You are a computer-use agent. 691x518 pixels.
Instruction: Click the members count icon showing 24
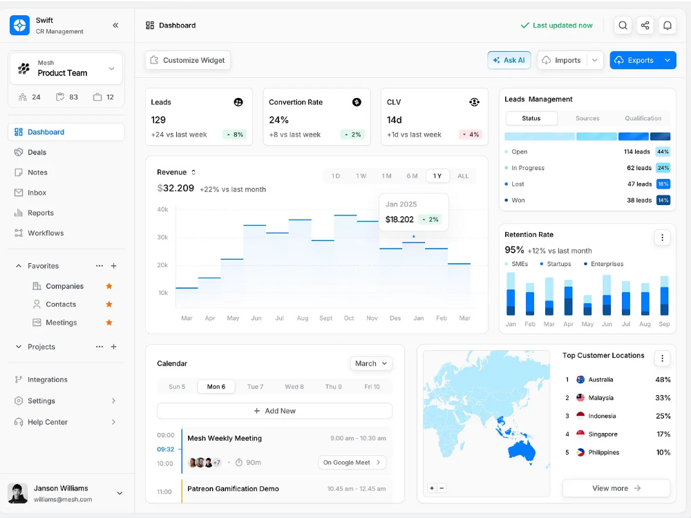pos(23,97)
